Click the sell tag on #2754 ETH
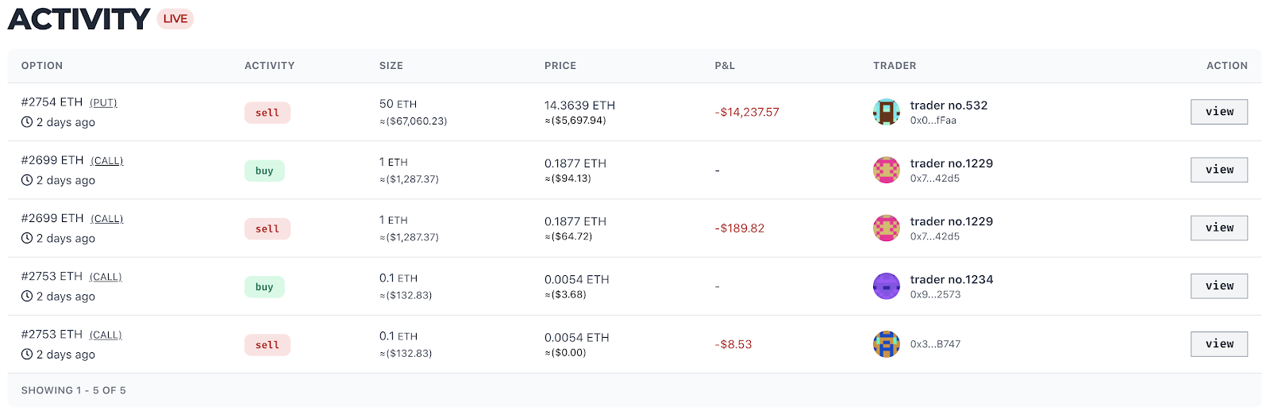Image resolution: width=1270 pixels, height=414 pixels. 267,113
